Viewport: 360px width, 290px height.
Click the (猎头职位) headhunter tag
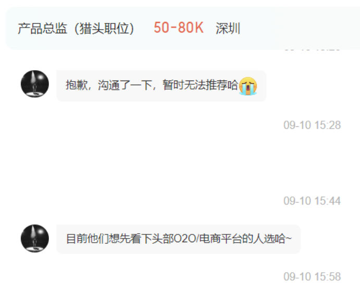pyautogui.click(x=104, y=29)
